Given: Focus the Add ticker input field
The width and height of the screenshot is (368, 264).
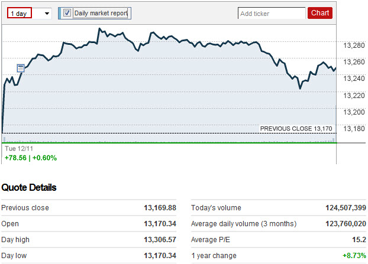Looking at the screenshot, I should [272, 14].
